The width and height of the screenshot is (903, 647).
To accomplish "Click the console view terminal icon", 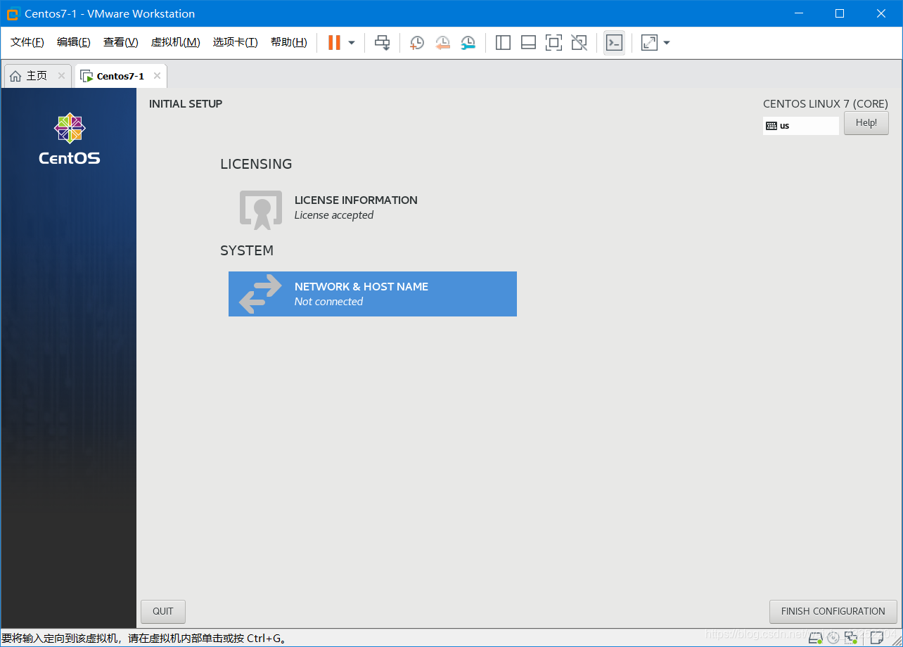I will coord(614,43).
